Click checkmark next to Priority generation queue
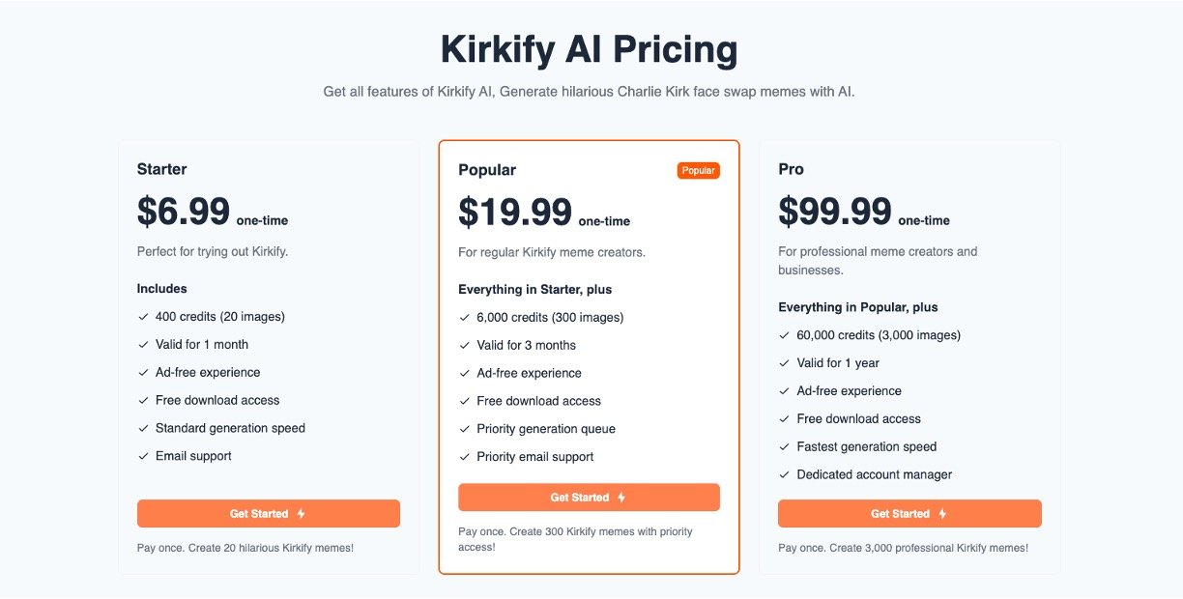The image size is (1183, 599). pyautogui.click(x=465, y=429)
